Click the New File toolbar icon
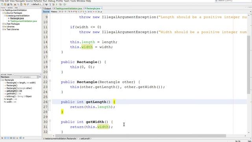Image resolution: width=252 pixels, height=142 pixels. [x=2, y=4]
